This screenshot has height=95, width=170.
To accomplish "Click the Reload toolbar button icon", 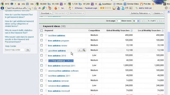I will point(153,4).
